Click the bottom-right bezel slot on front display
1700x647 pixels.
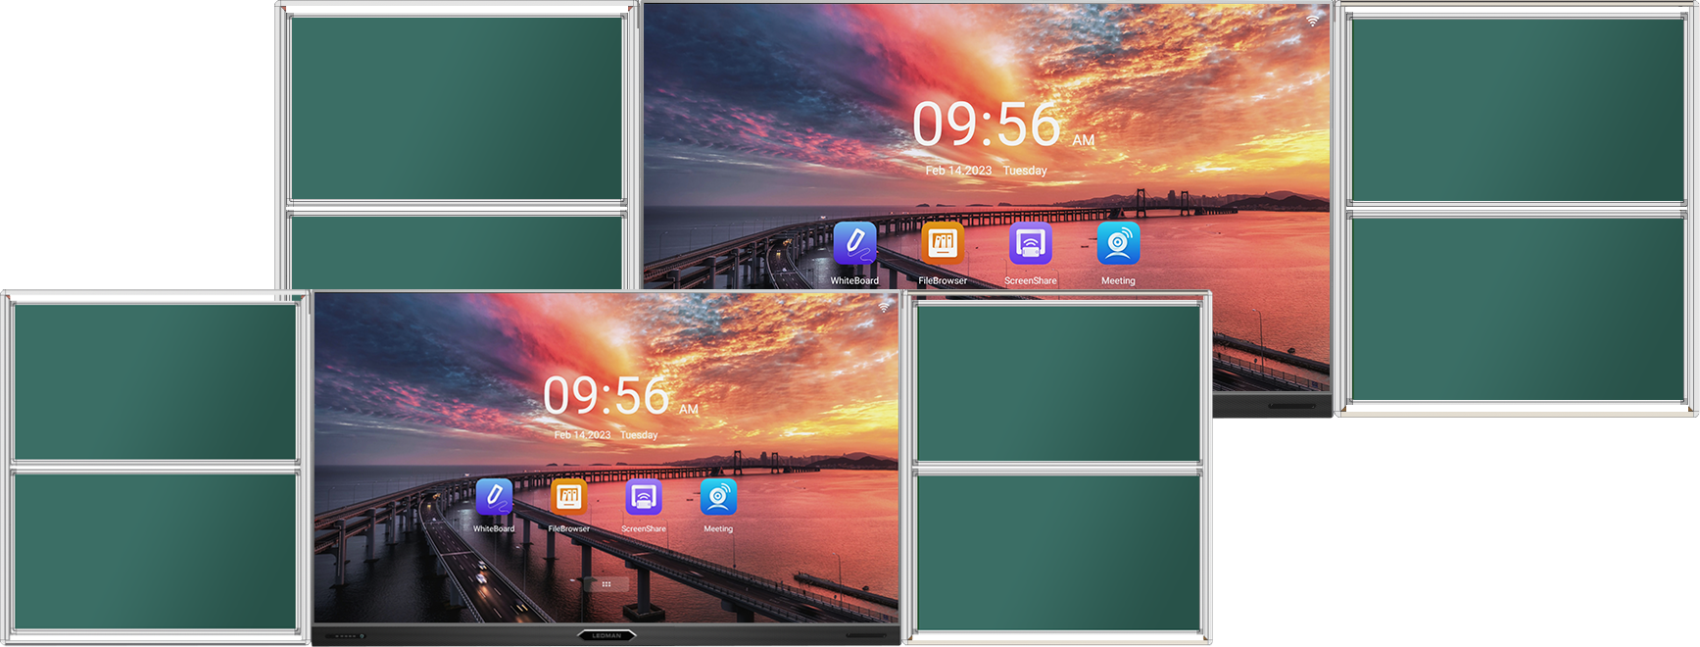click(865, 635)
